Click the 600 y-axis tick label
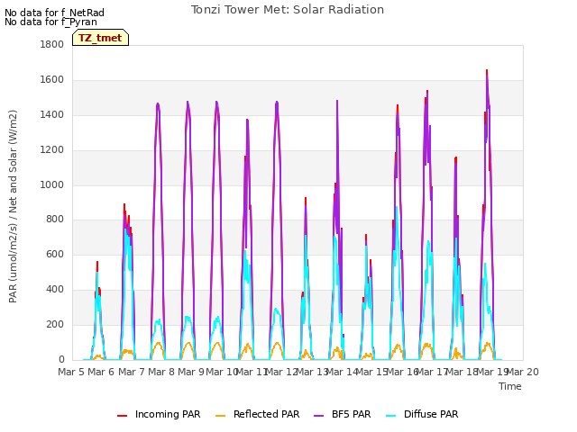 55,254
